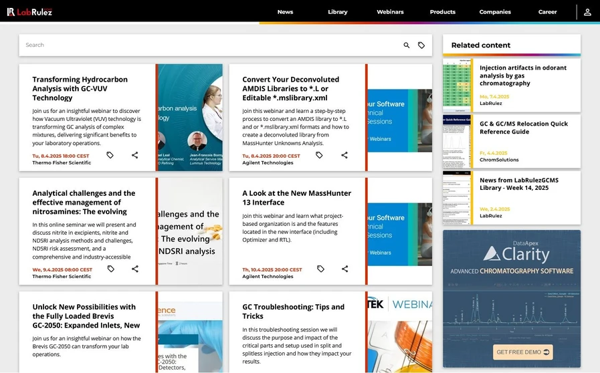
Task: Open 'News from LabRulezGCMS Library - Week 14'
Action: click(x=519, y=184)
